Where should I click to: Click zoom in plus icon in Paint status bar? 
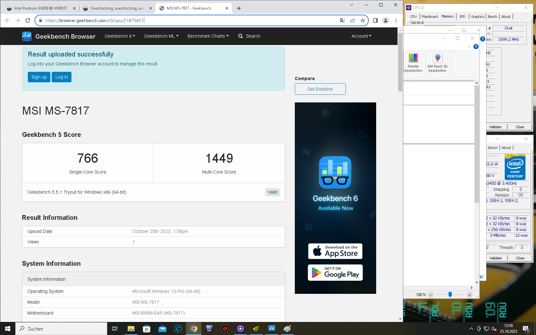(469, 295)
